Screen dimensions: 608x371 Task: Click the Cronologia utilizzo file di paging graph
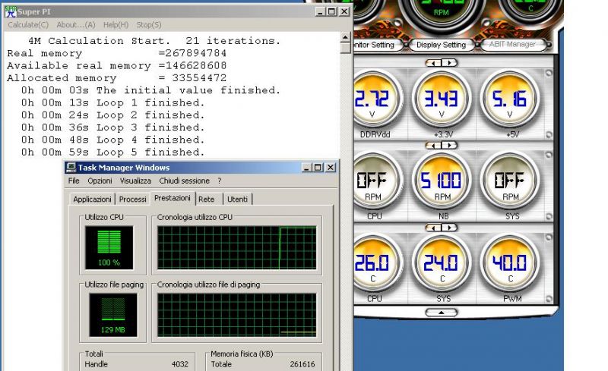pyautogui.click(x=237, y=315)
